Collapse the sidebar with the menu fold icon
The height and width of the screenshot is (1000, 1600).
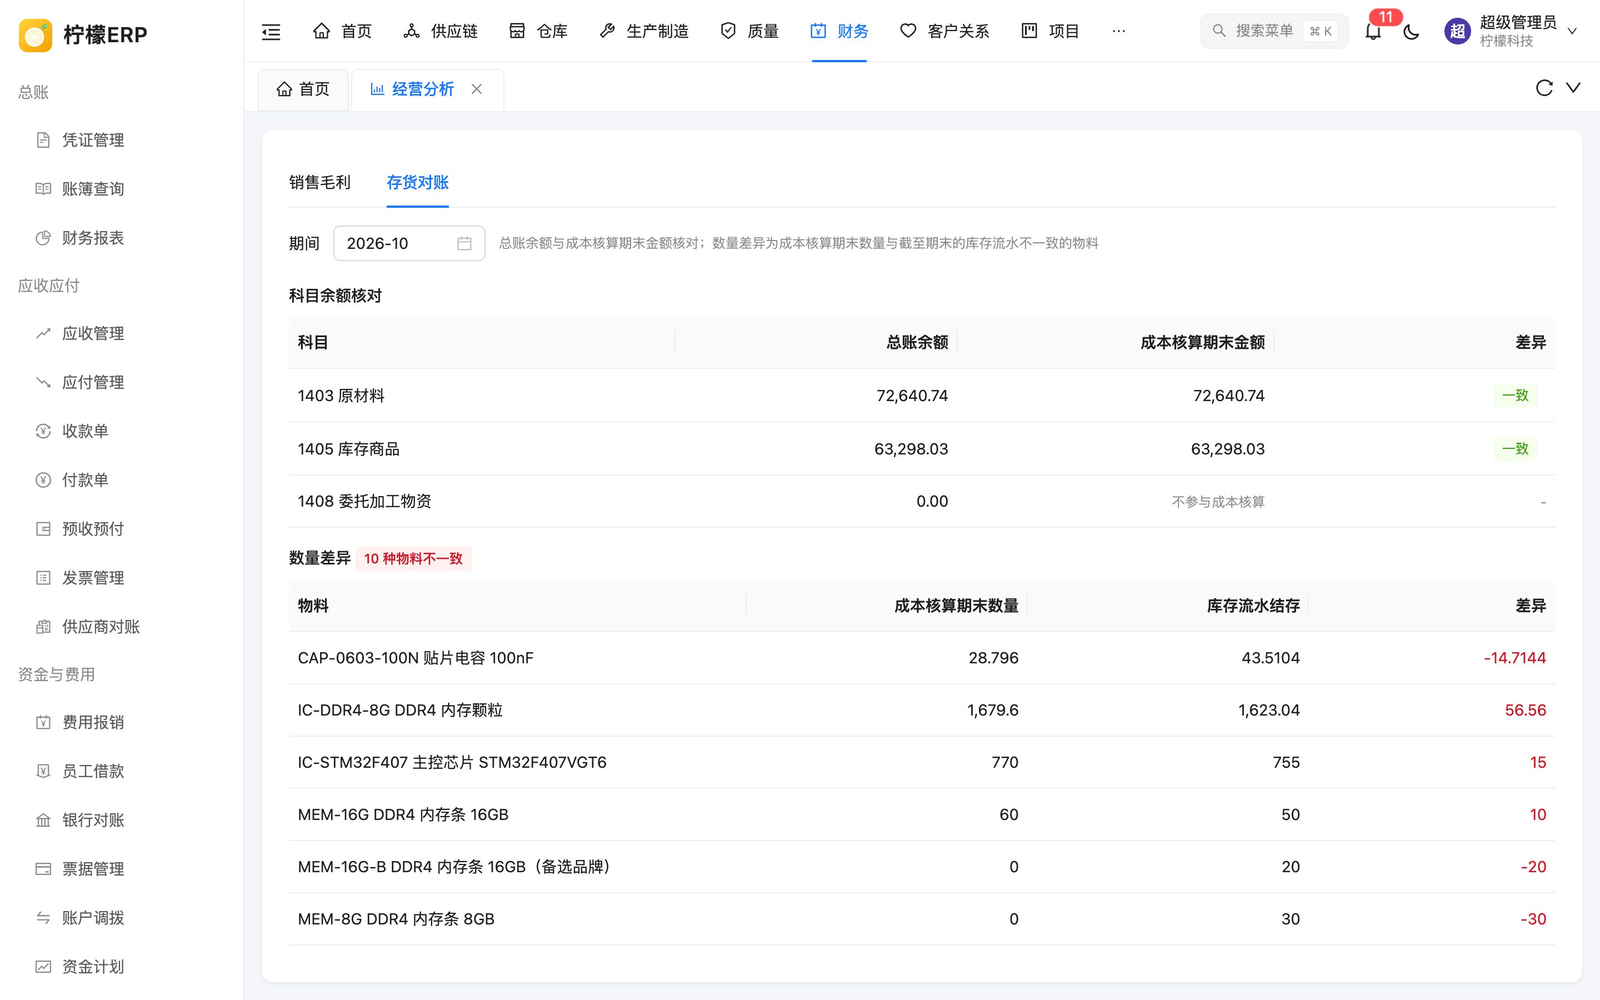coord(271,31)
